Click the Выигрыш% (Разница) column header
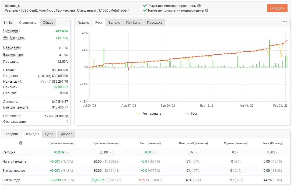294x186 pixels. pos(193,143)
